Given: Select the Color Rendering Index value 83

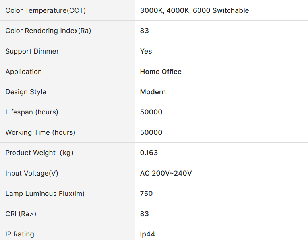Looking at the screenshot, I should [x=145, y=31].
